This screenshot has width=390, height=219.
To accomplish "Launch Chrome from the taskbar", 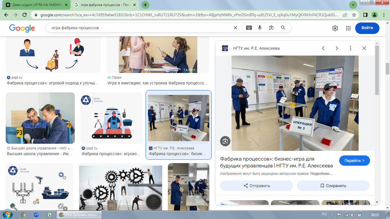I will 23,214.
